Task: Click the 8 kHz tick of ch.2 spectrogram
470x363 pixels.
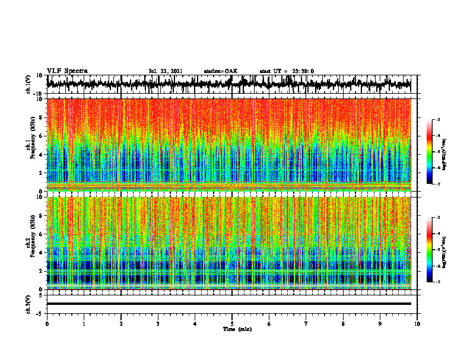Action: pos(41,216)
